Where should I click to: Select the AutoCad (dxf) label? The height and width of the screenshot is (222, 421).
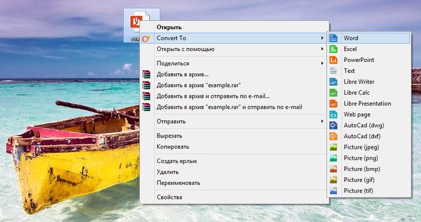(x=362, y=136)
